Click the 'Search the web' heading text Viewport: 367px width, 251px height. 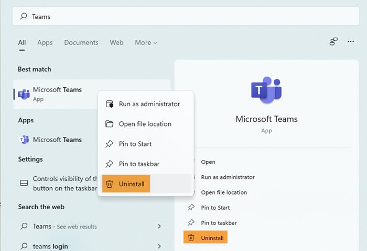41,207
